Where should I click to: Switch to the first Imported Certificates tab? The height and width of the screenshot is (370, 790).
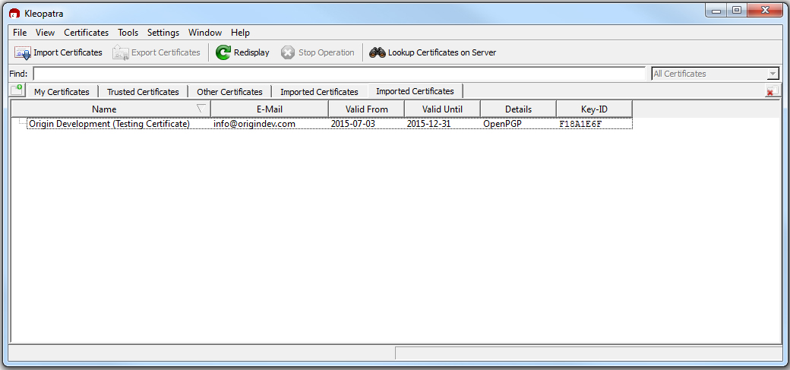click(319, 92)
